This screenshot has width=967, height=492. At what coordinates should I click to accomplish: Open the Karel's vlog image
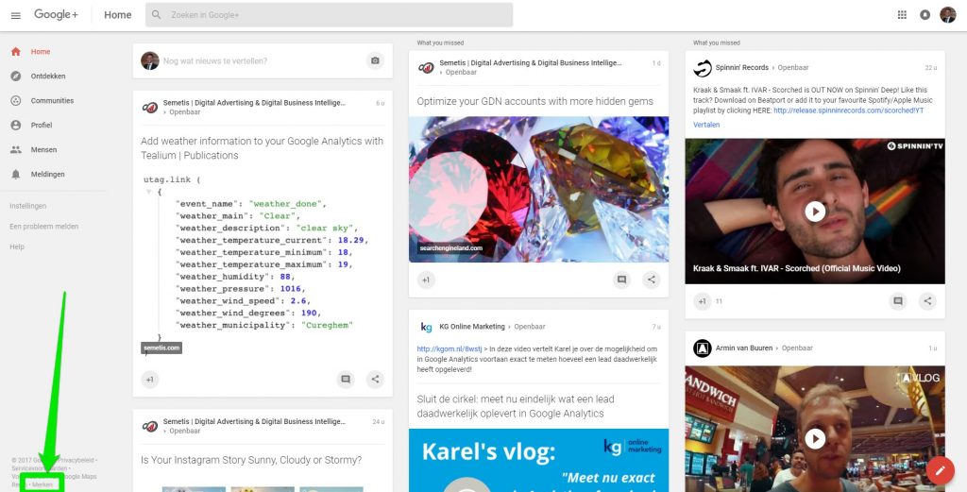[x=538, y=461]
